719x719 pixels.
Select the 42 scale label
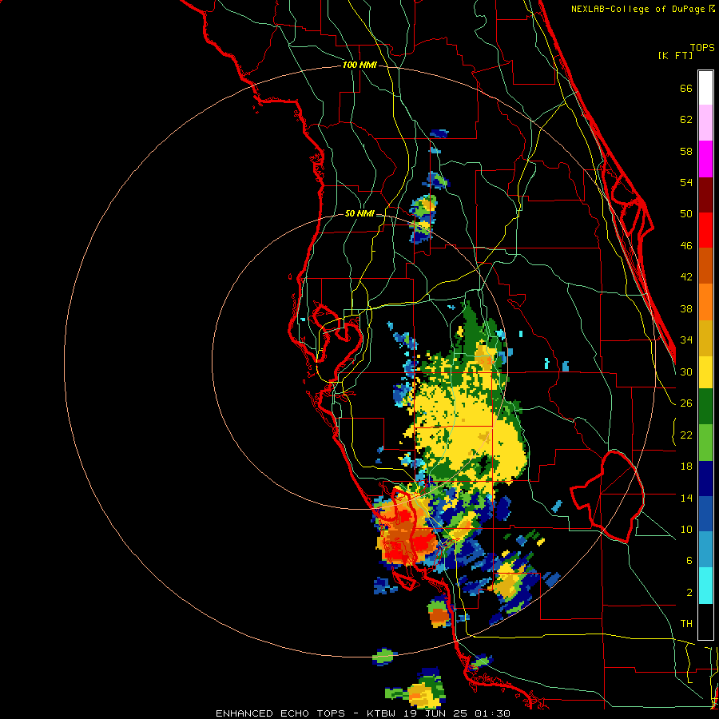(686, 277)
